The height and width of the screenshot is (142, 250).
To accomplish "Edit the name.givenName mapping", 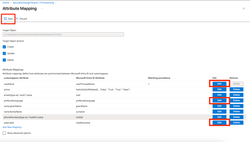I will (219, 106).
